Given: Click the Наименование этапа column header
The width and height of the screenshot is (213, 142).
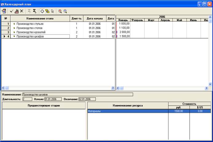Looking at the screenshot, I should pyautogui.click(x=40, y=18).
